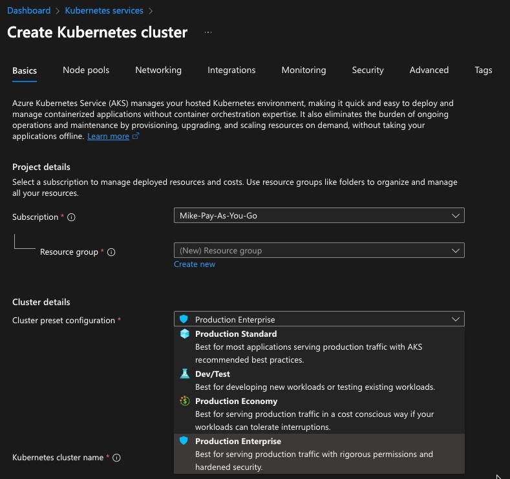
Task: Open the Advanced tab
Action: pyautogui.click(x=429, y=70)
